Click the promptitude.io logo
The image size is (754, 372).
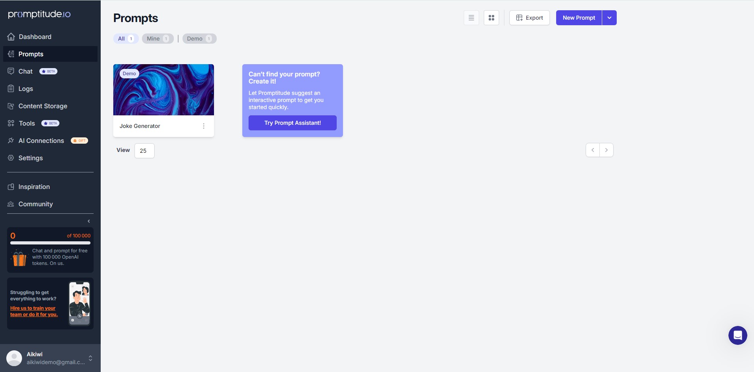(39, 14)
